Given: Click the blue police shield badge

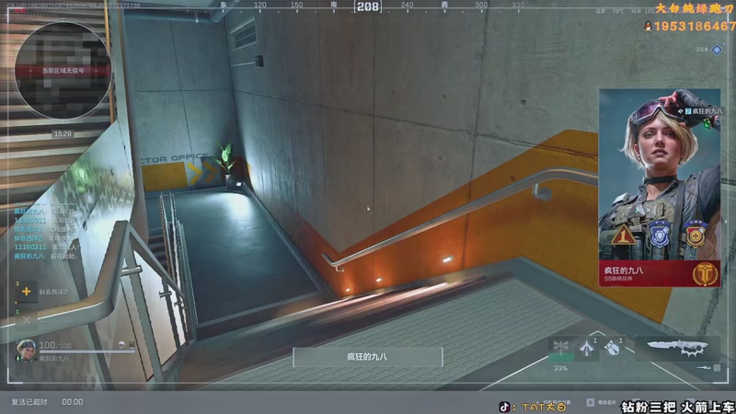Looking at the screenshot, I should 660,235.
